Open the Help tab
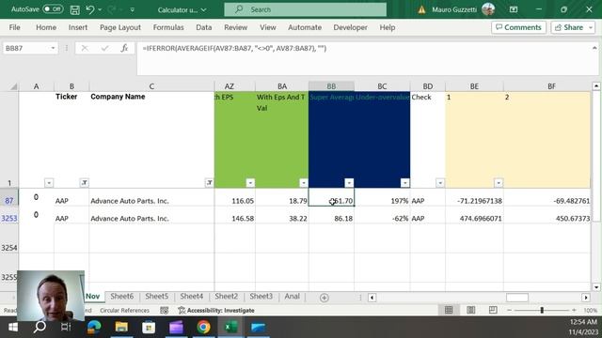Screen dimensions: 602x338 [x=388, y=27]
